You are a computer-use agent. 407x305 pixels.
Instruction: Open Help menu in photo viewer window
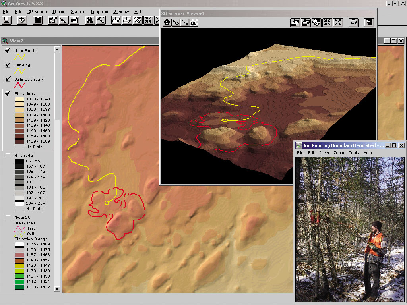click(x=367, y=153)
